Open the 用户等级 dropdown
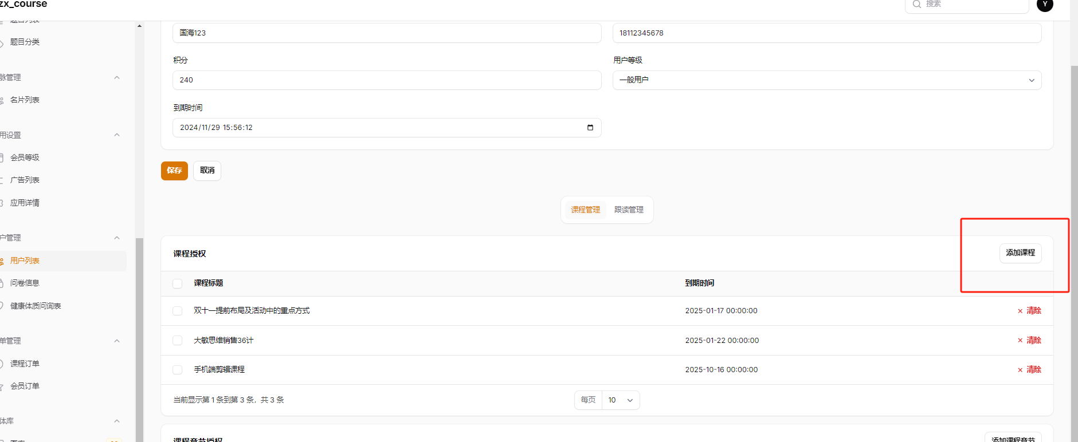The width and height of the screenshot is (1078, 442). (826, 80)
